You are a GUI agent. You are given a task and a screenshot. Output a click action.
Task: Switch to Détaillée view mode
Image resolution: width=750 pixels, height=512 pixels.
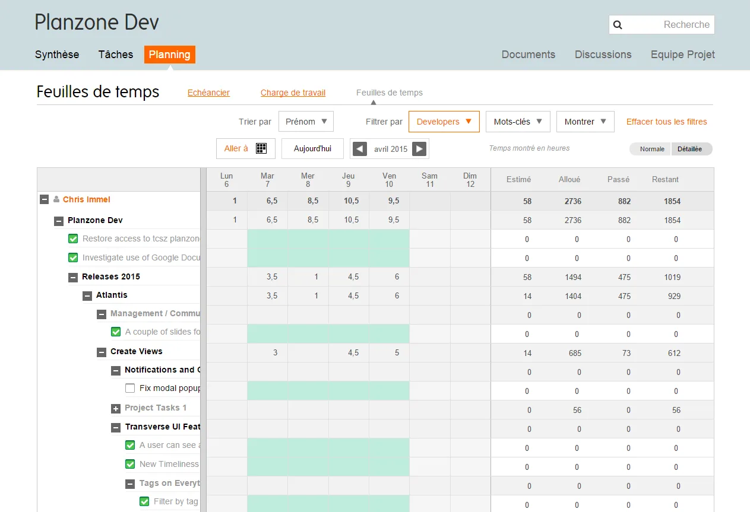point(691,149)
